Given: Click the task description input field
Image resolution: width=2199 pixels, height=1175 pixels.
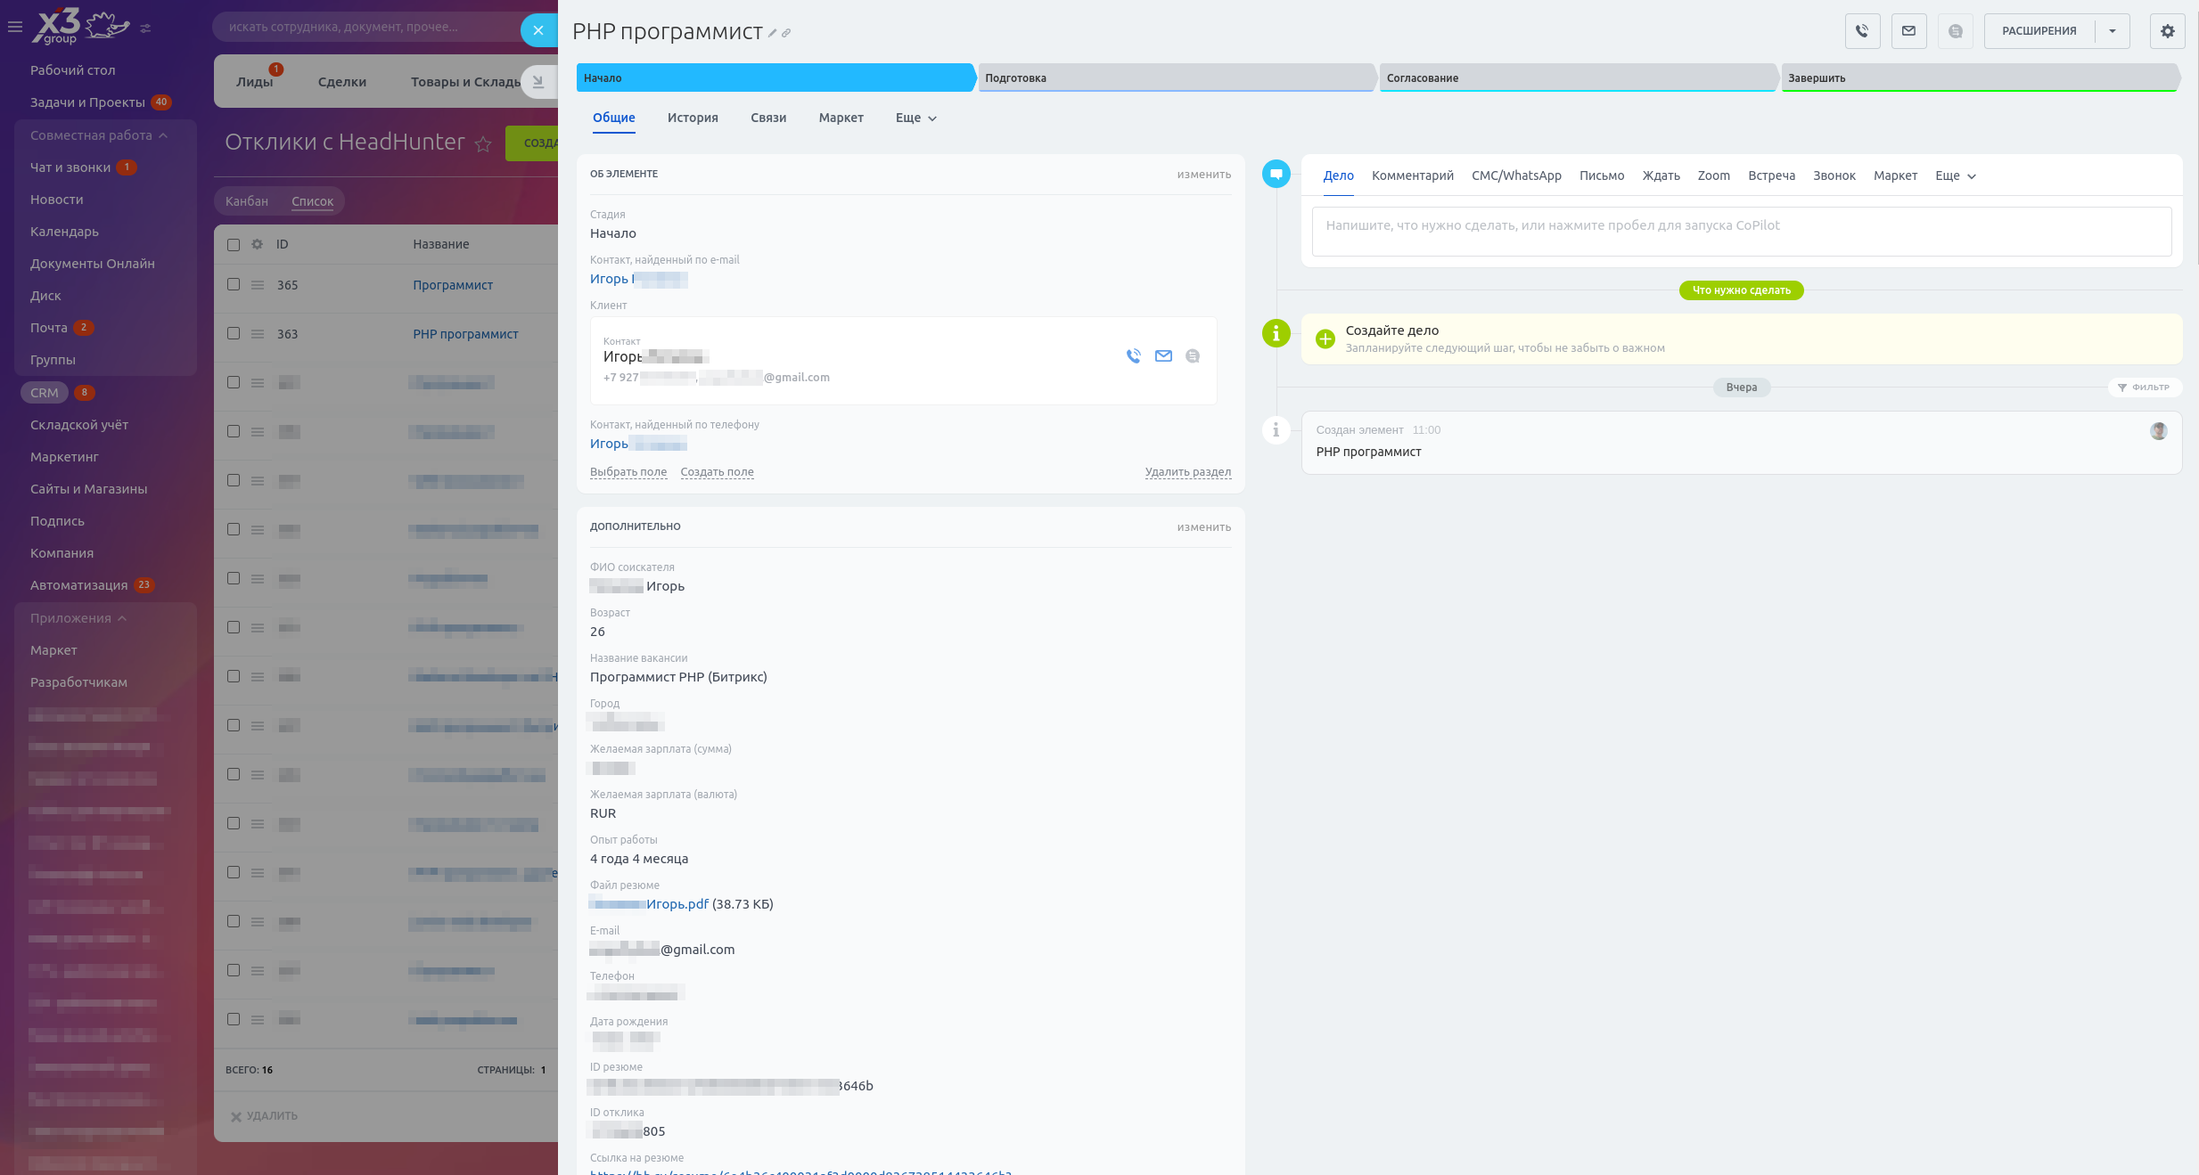Looking at the screenshot, I should pos(1740,232).
